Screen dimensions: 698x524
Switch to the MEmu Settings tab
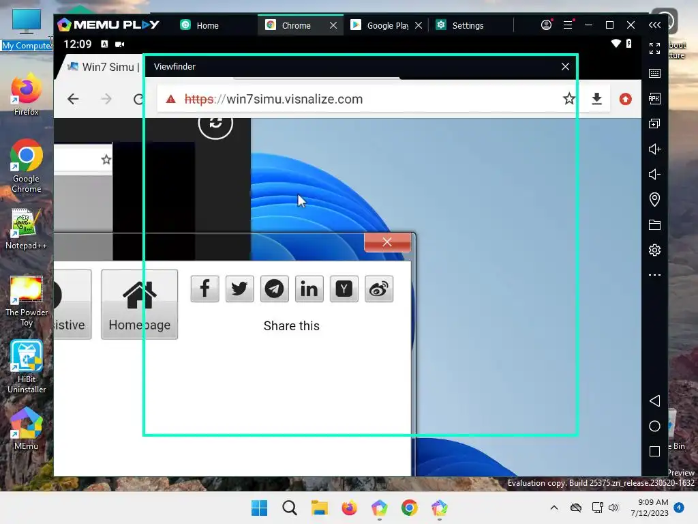coord(461,25)
